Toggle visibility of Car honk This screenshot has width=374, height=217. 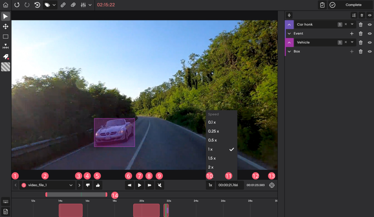(370, 25)
